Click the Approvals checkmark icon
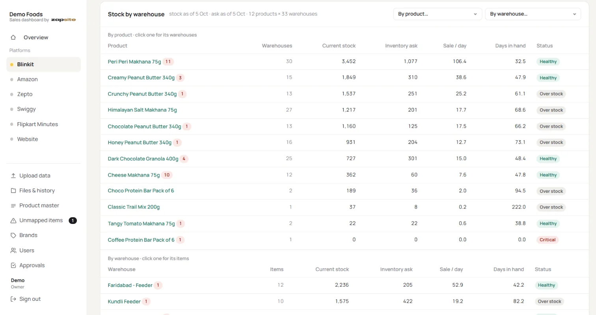 (x=13, y=265)
